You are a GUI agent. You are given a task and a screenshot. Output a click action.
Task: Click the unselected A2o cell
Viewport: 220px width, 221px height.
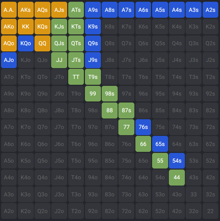pyautogui.click(x=9, y=211)
